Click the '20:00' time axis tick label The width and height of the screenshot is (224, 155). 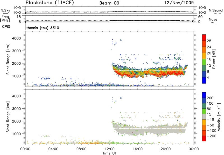[x=166, y=149]
